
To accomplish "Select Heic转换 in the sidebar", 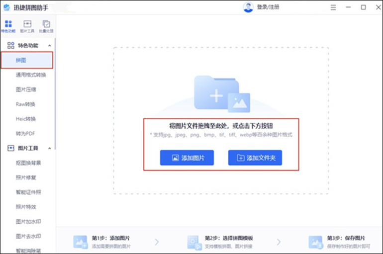I will tap(26, 119).
